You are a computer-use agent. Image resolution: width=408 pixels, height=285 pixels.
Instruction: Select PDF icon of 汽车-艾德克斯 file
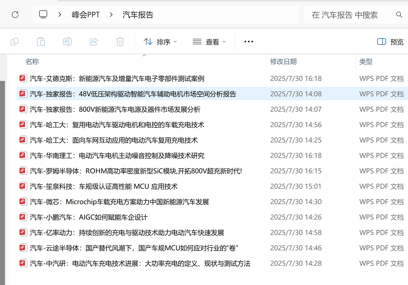pos(23,78)
